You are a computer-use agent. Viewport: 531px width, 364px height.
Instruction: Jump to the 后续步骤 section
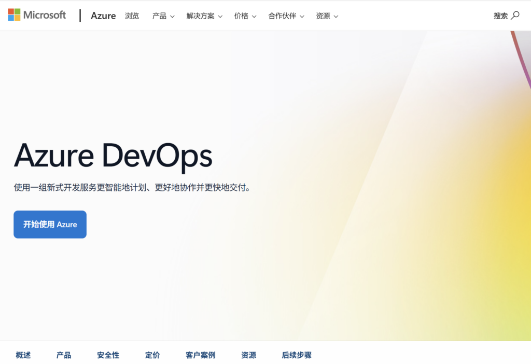point(297,355)
